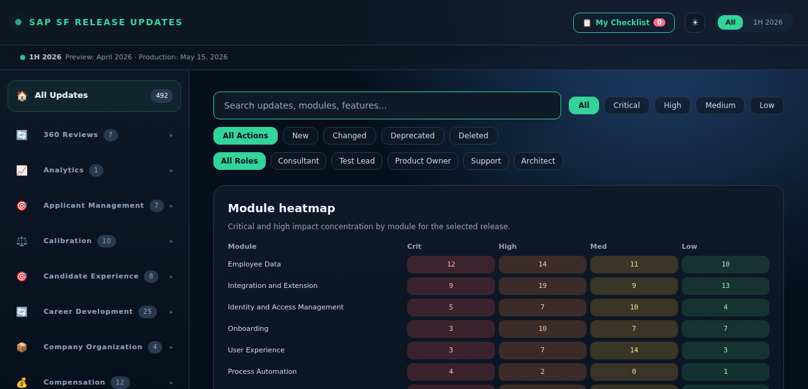Expand the Analytics category arrow
The height and width of the screenshot is (389, 808).
click(x=171, y=171)
